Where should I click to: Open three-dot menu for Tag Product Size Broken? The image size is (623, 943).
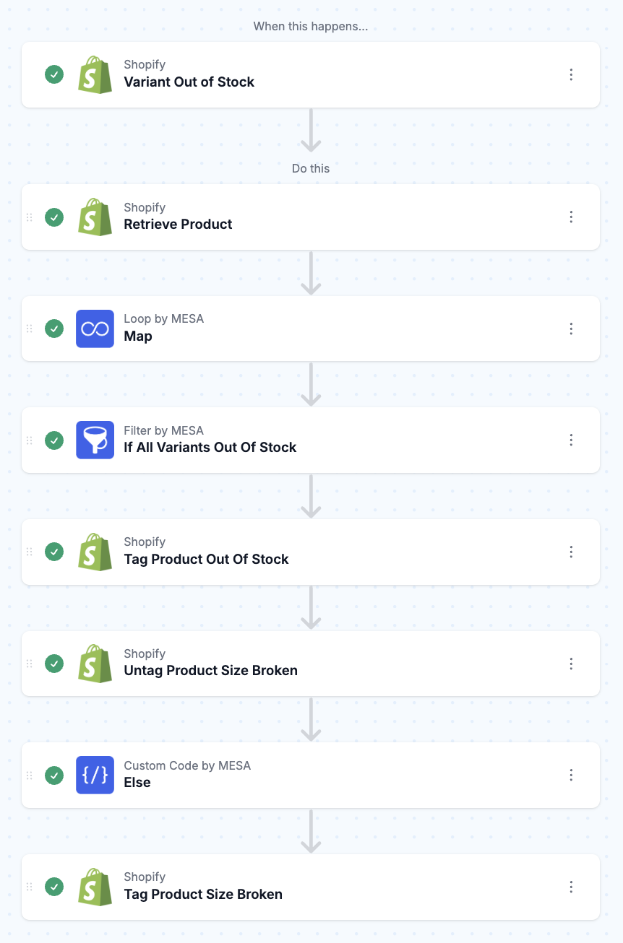coord(571,887)
